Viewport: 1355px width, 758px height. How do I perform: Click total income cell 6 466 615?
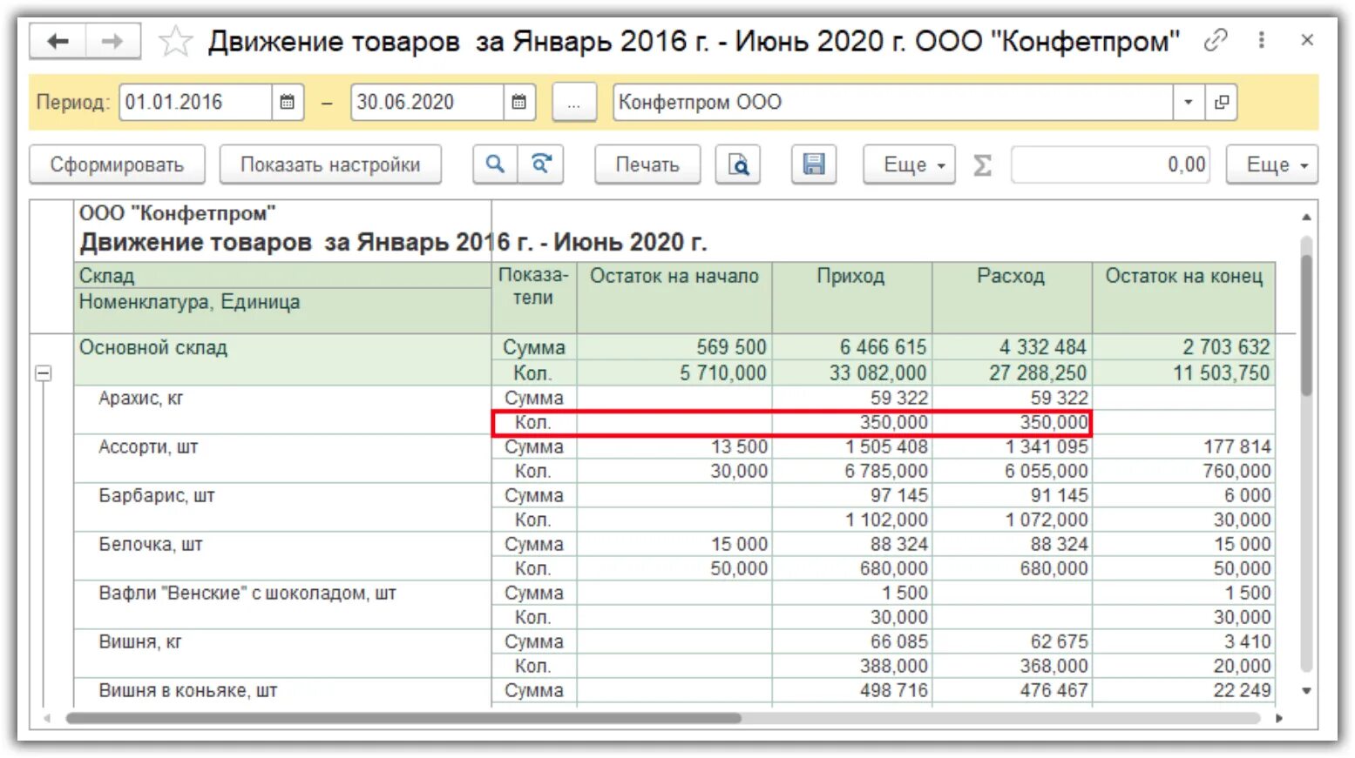tap(852, 347)
